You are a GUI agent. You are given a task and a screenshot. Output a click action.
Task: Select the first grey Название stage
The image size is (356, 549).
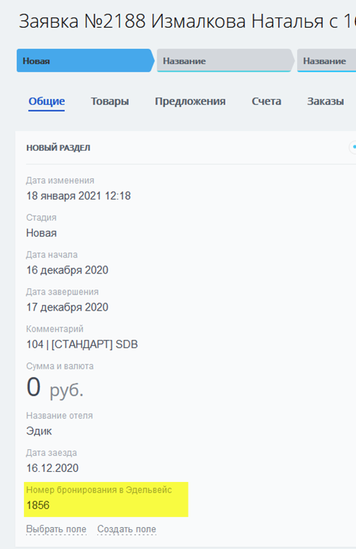click(225, 61)
